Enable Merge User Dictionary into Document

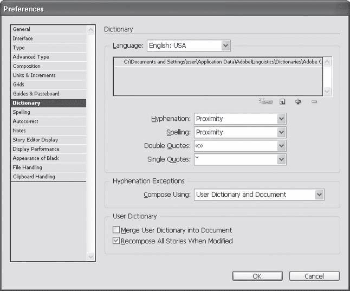[x=116, y=230]
